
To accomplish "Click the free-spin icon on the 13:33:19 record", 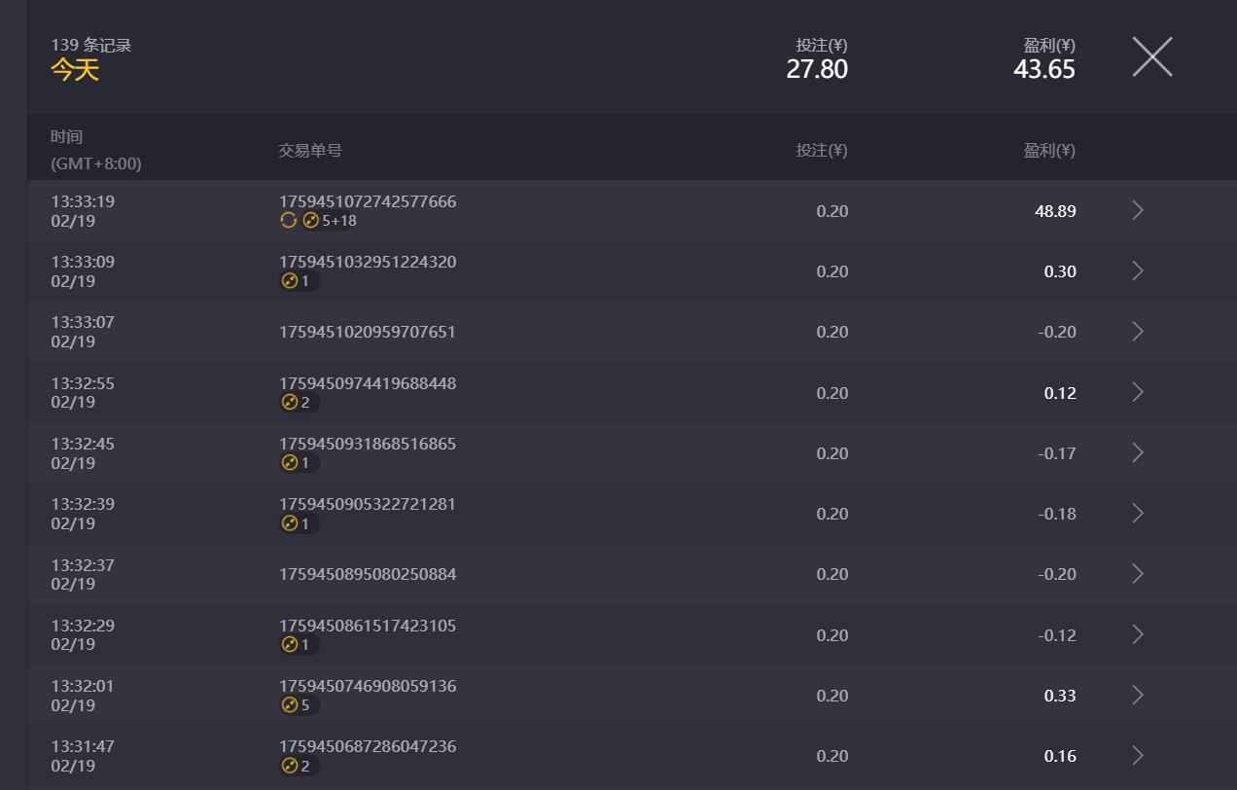I will [x=288, y=221].
